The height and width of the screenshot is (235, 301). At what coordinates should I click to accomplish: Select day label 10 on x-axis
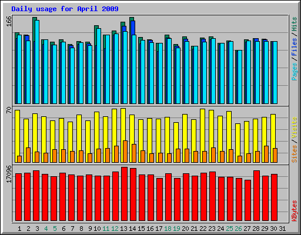click(97, 229)
